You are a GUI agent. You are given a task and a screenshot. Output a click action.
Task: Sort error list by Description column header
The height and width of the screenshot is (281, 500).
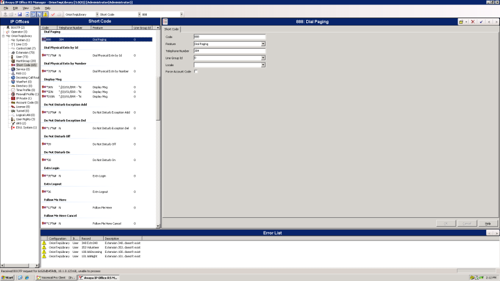122,239
